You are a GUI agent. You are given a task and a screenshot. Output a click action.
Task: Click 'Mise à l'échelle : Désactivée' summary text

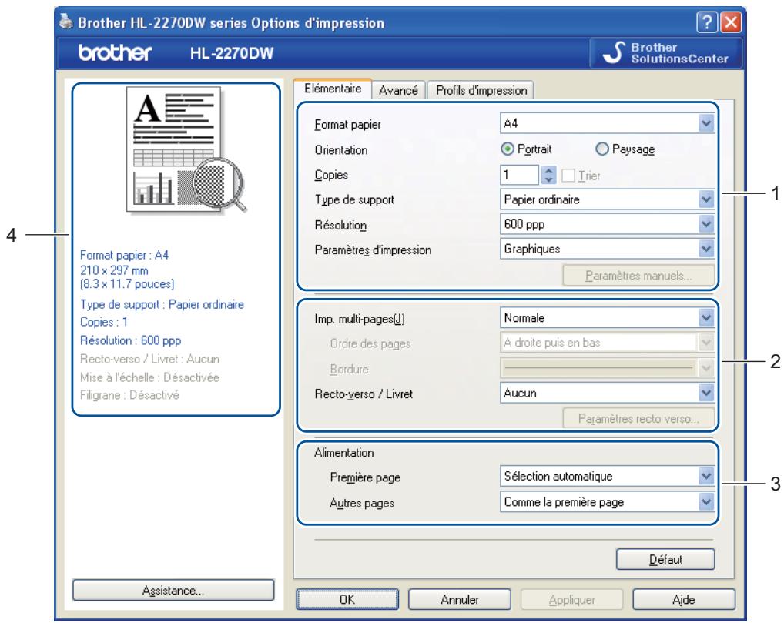click(149, 377)
